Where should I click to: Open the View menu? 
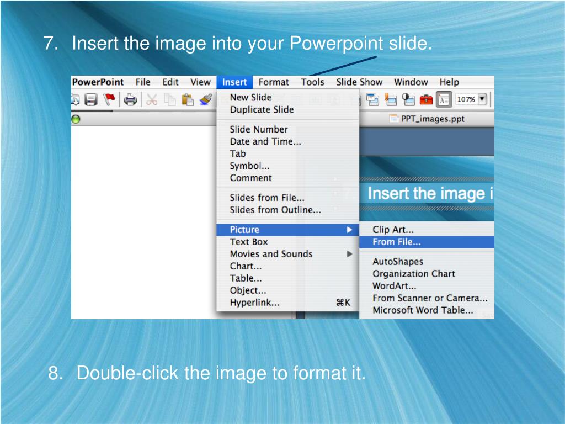point(200,82)
